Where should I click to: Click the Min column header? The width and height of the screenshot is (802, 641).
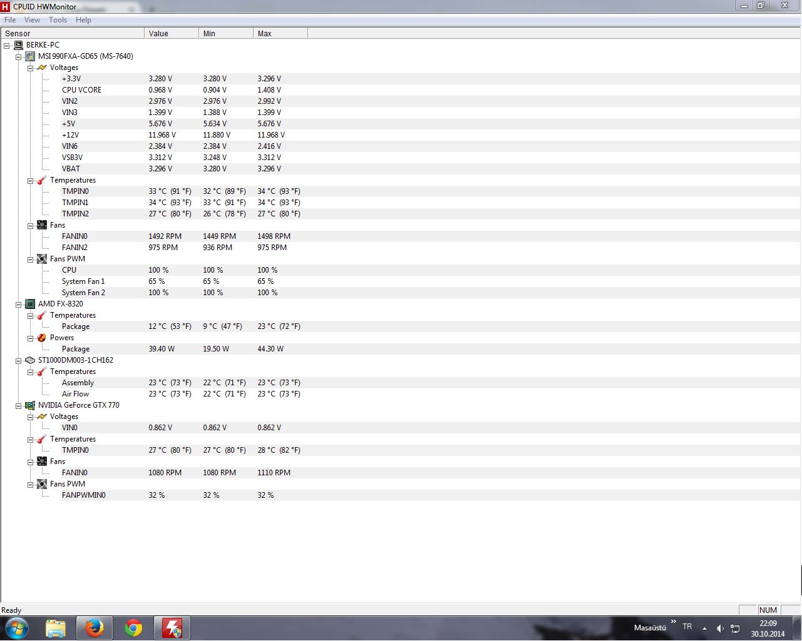pyautogui.click(x=226, y=33)
